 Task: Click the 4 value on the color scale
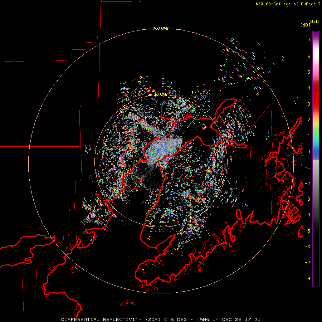pyautogui.click(x=309, y=88)
